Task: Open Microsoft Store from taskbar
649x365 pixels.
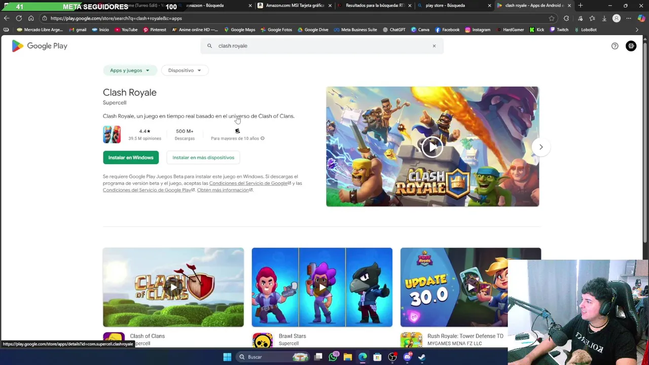Action: (377, 357)
